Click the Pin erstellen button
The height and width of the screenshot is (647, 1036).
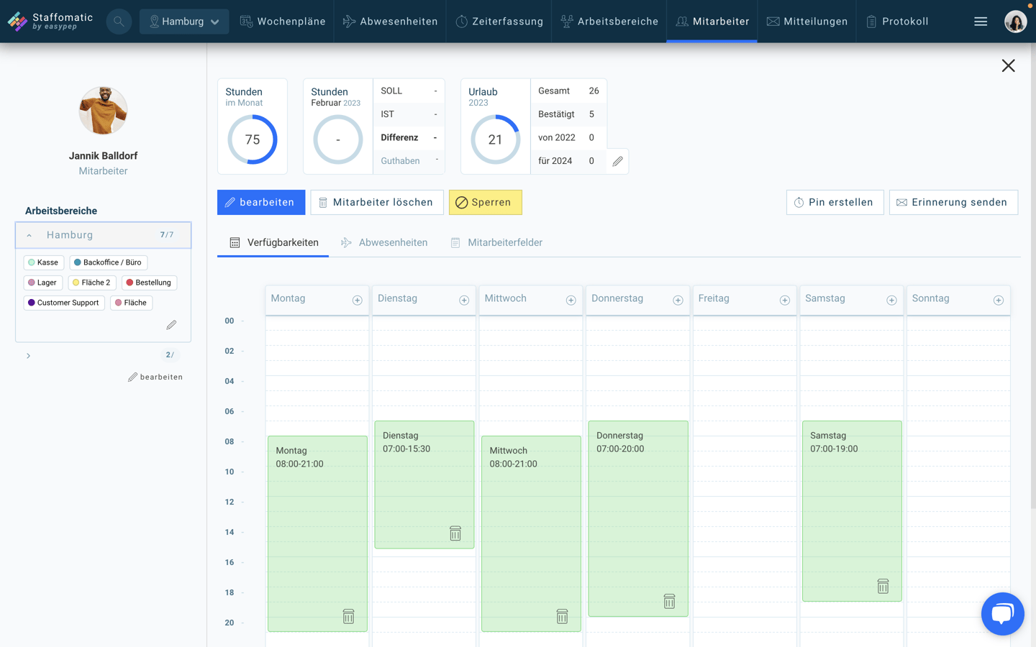pyautogui.click(x=835, y=202)
